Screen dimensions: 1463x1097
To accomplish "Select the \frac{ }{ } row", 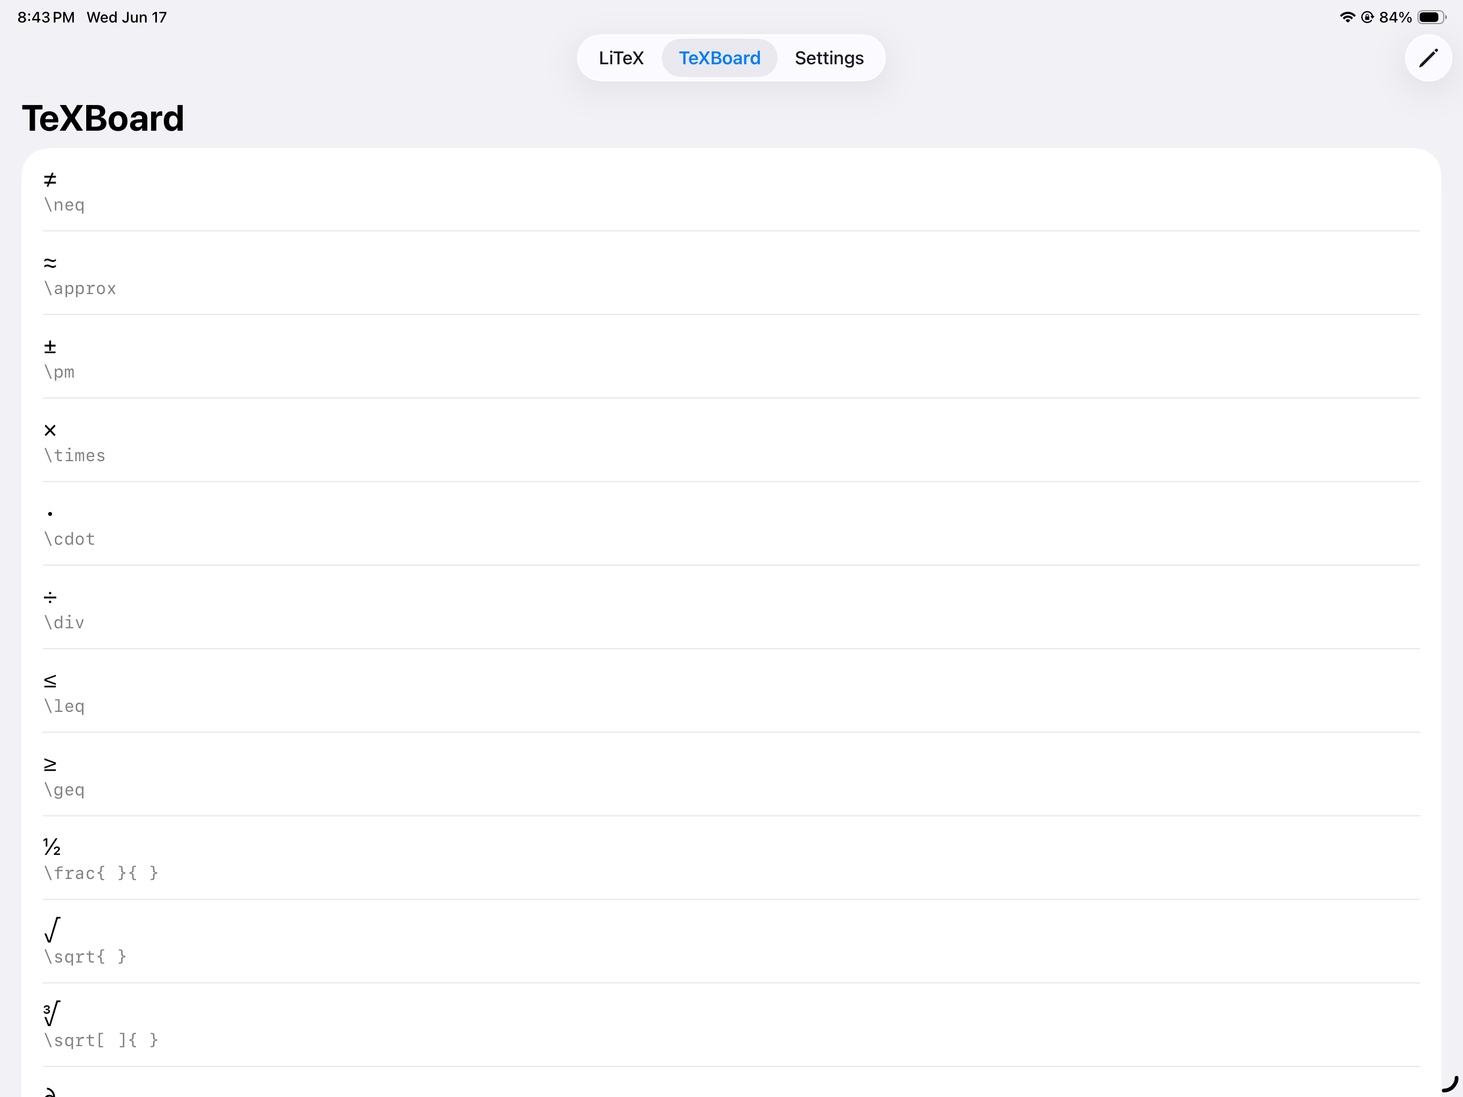I will pos(731,858).
